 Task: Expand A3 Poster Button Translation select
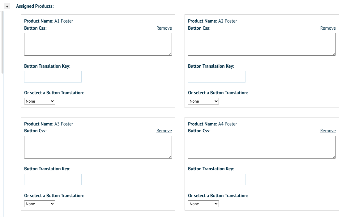point(40,204)
